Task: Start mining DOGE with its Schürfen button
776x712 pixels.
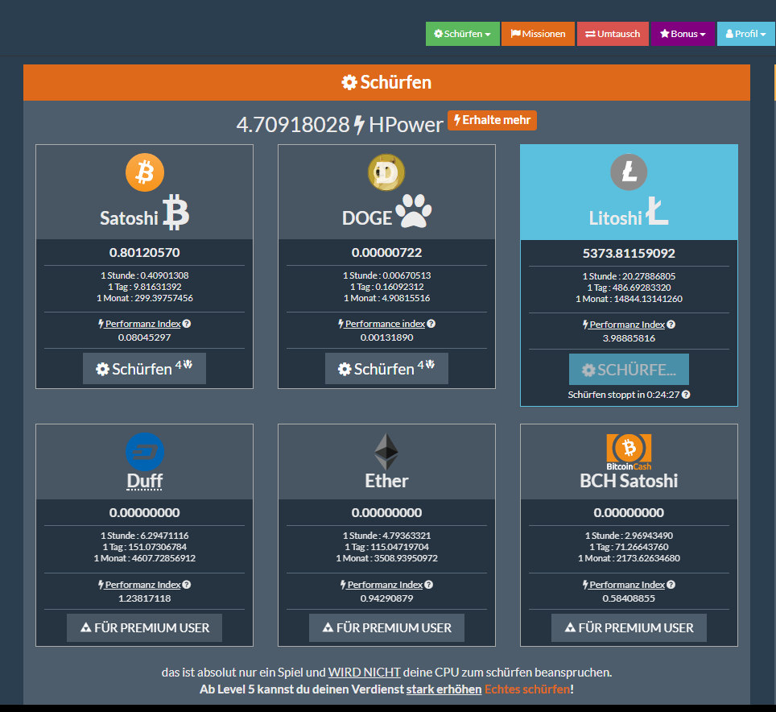Action: pyautogui.click(x=386, y=368)
